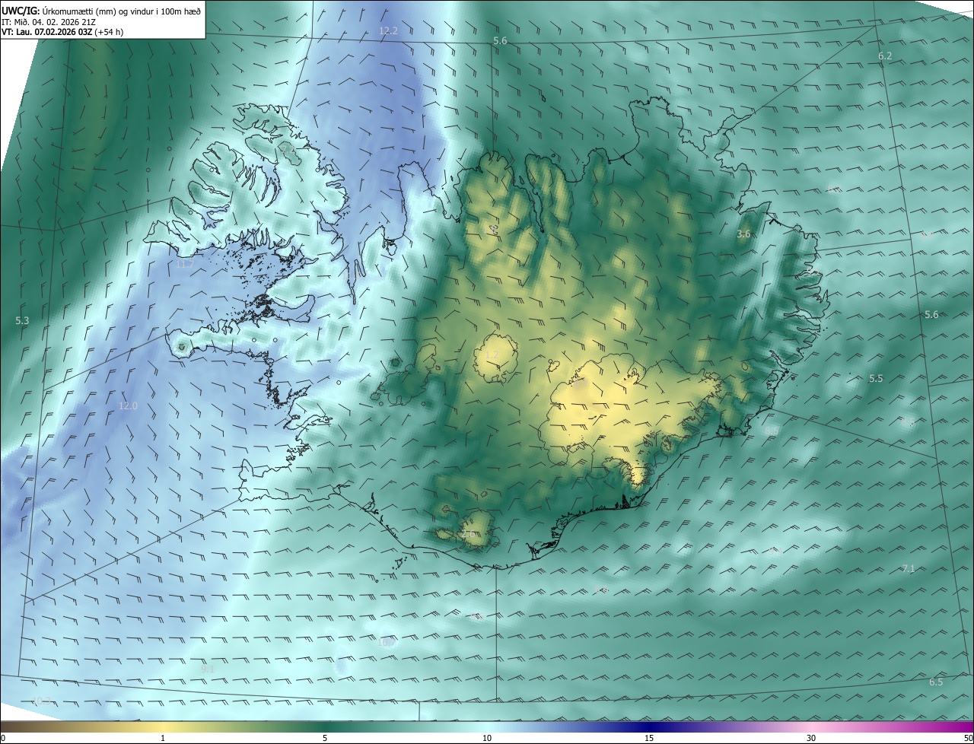Click the 5.5 value label on map
Screen dimensions: 974x744
[876, 379]
